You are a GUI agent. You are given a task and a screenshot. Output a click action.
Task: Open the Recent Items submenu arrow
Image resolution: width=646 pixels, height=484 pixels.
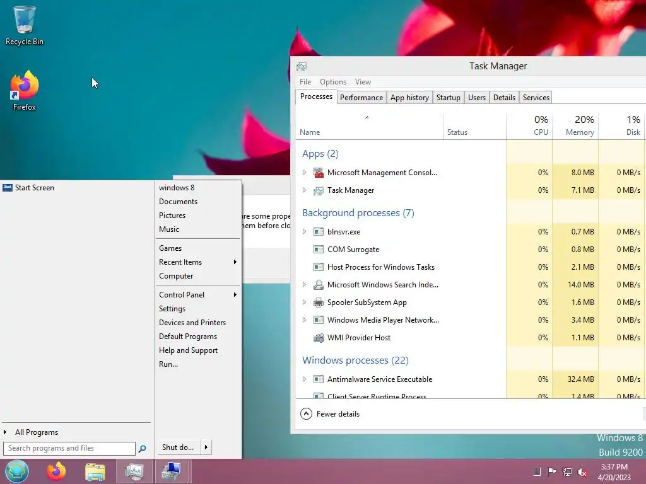click(235, 262)
